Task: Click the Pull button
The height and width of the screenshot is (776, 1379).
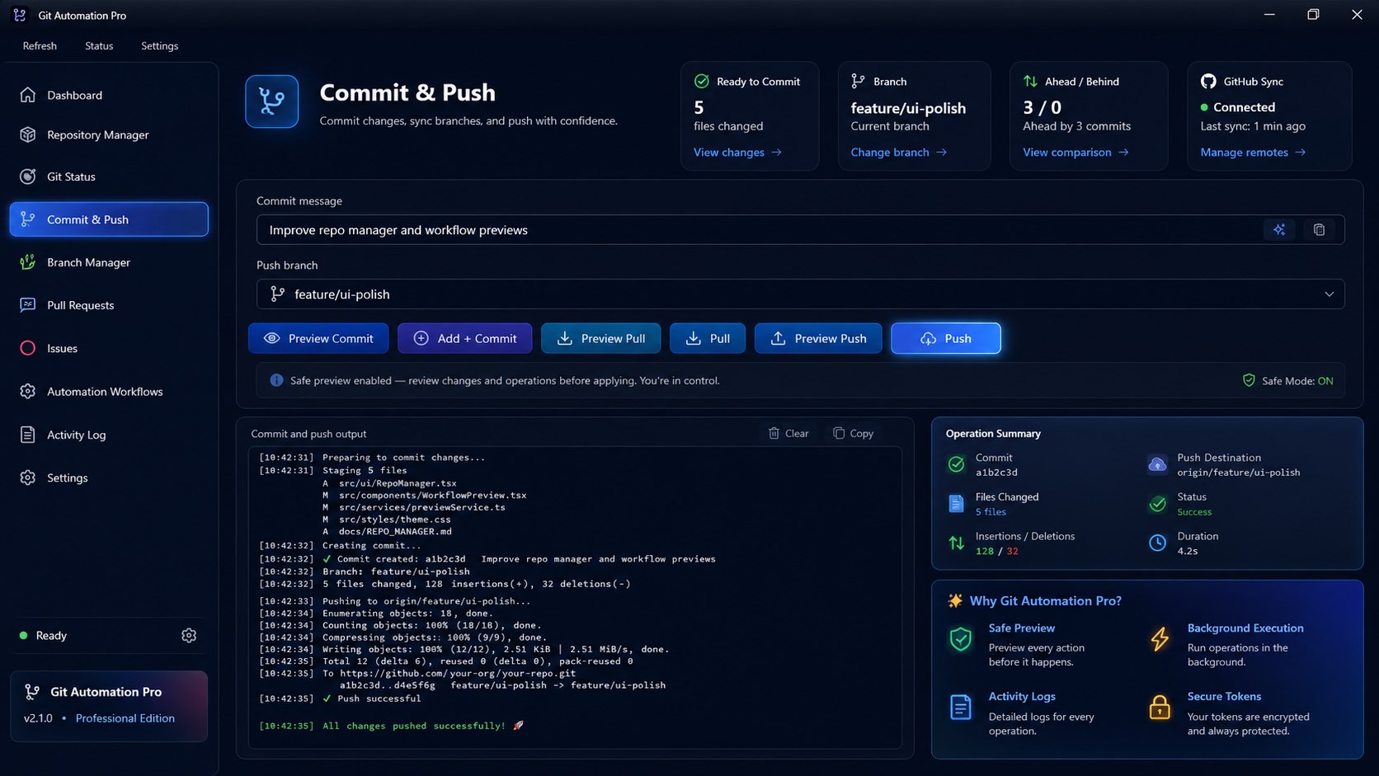Action: [x=708, y=338]
